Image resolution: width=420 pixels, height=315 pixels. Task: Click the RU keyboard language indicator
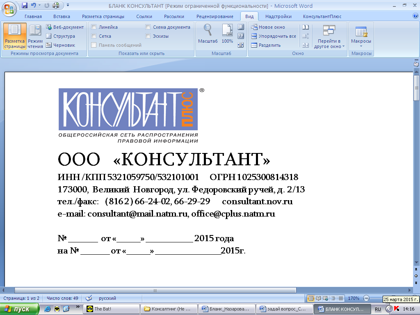click(x=378, y=309)
